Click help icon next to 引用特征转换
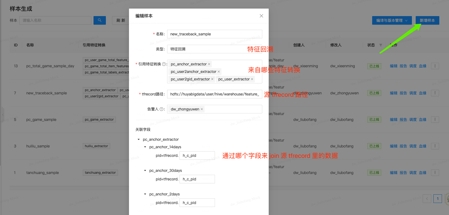 pos(164,64)
